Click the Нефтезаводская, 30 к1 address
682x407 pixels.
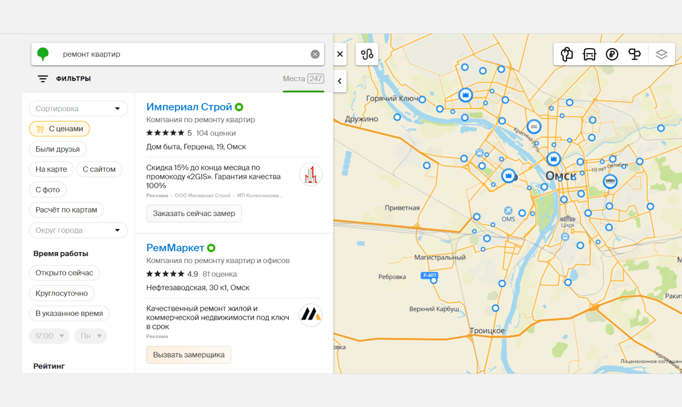(x=198, y=288)
